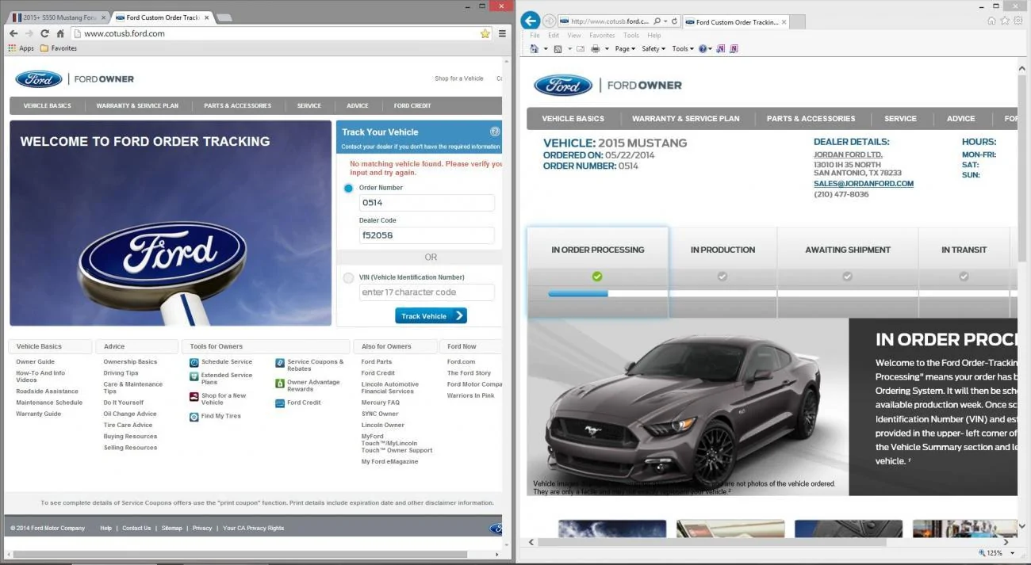Close the Ford Custom Order Tracking IE tab
This screenshot has height=565, width=1031.
(x=783, y=22)
